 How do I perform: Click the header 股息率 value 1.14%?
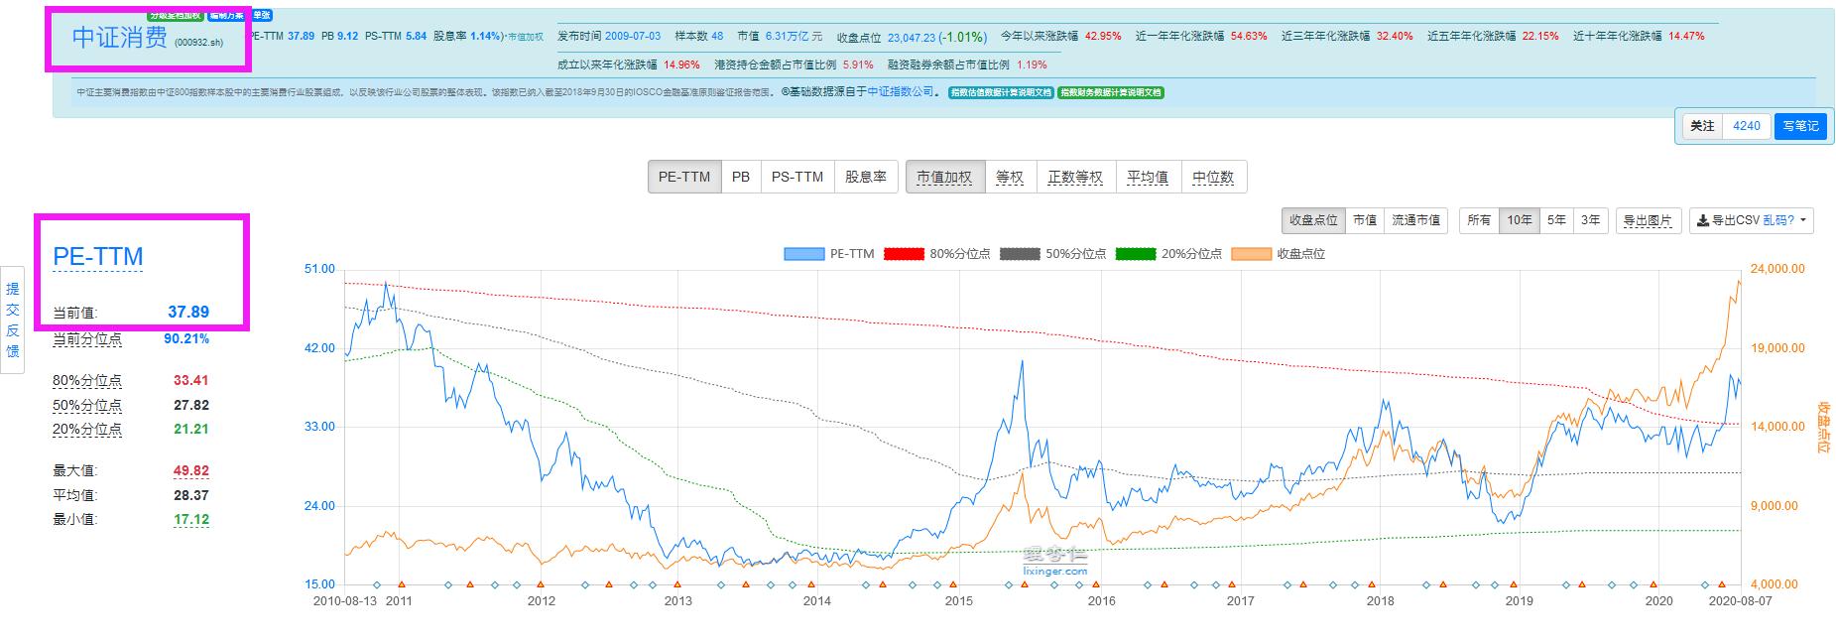[486, 36]
